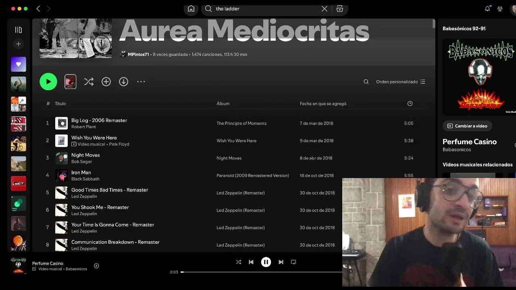Image resolution: width=516 pixels, height=290 pixels.
Task: Go forward with the right chevron arrow
Action: coord(48,8)
